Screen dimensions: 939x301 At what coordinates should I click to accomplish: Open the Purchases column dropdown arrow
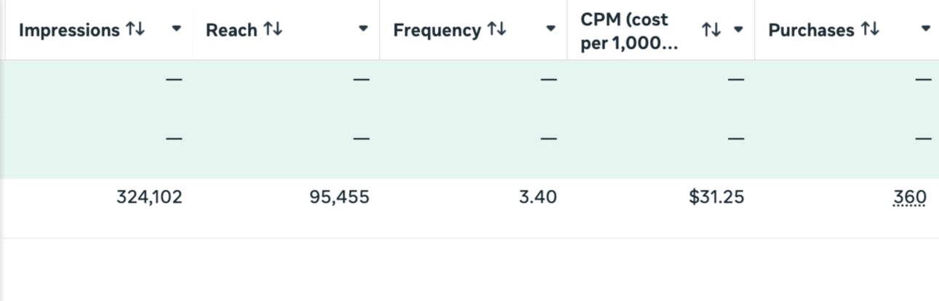[x=926, y=30]
